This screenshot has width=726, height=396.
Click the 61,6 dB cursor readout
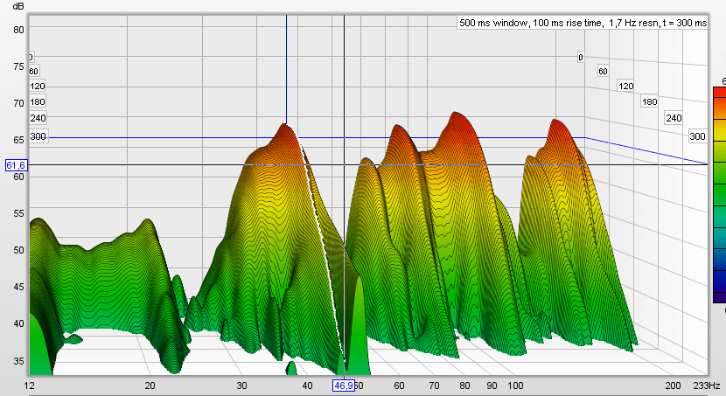(16, 165)
